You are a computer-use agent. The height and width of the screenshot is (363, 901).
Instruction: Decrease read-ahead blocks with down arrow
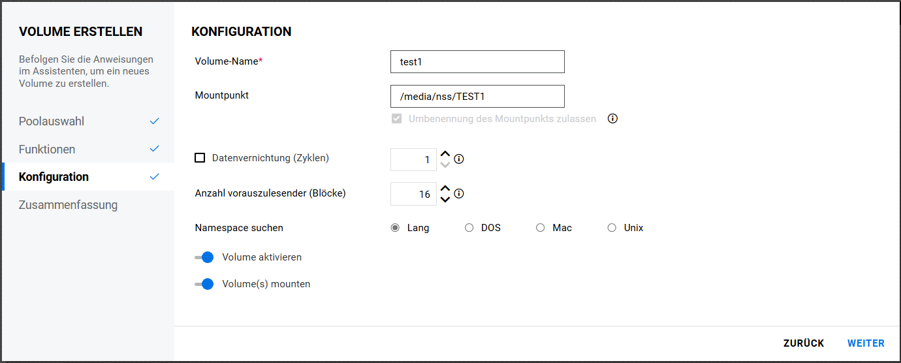[445, 199]
